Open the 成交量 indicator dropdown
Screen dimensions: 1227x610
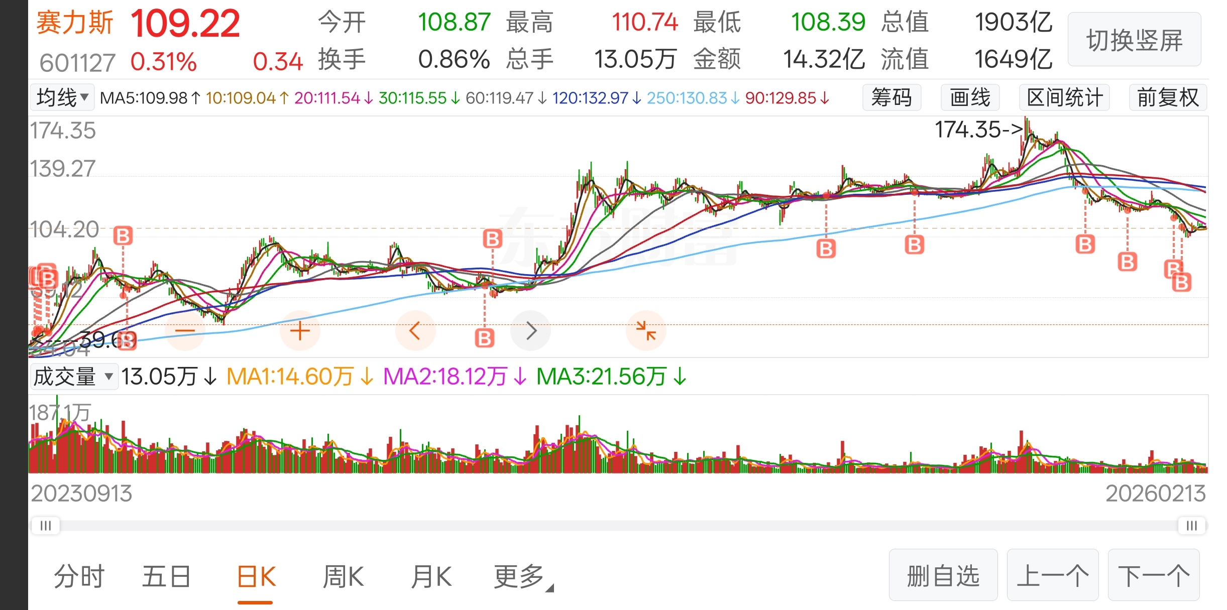(x=74, y=377)
